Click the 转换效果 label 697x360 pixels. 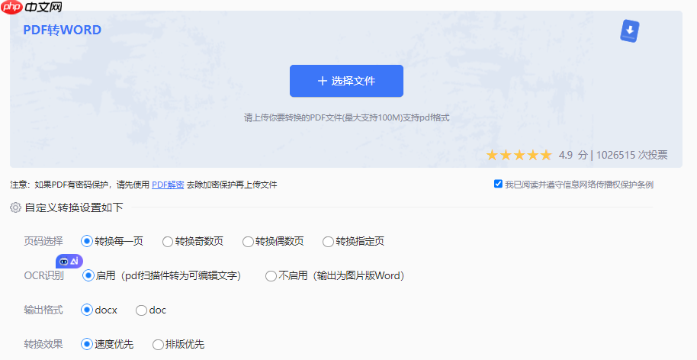tap(43, 344)
